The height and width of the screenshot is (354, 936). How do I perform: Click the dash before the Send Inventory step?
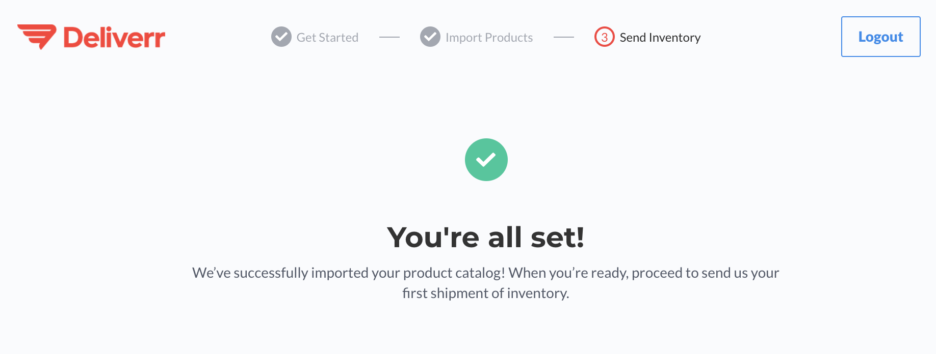click(x=564, y=37)
